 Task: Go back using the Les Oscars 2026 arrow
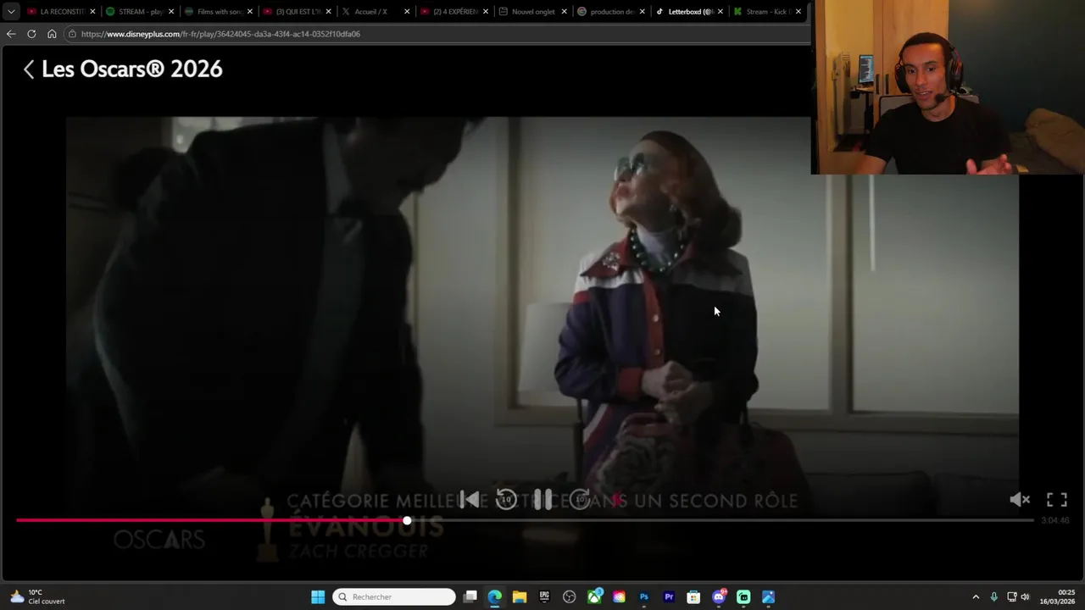pos(29,69)
